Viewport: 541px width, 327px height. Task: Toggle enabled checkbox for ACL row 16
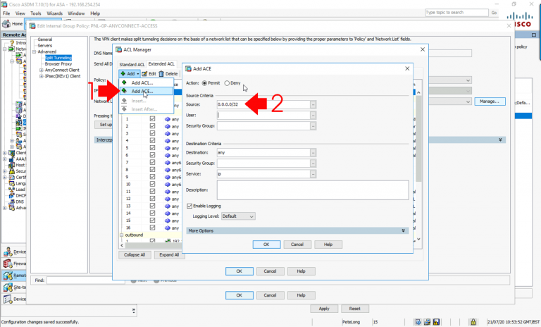[152, 228]
